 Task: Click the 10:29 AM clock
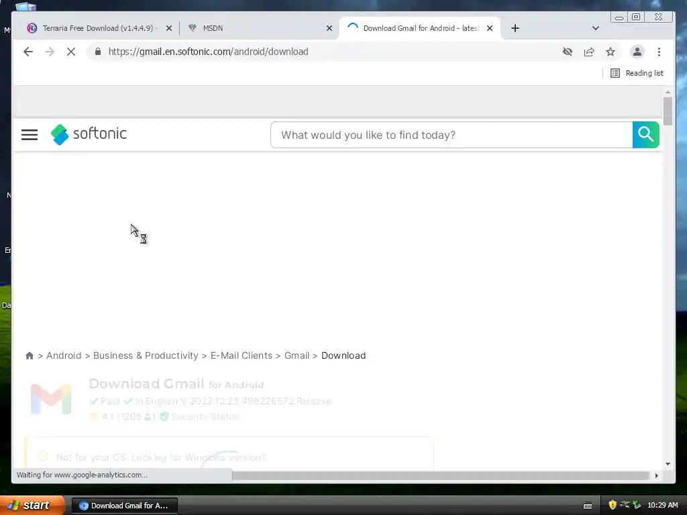(x=662, y=505)
